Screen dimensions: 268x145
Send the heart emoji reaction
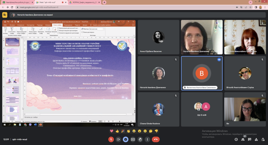[x=111, y=131]
